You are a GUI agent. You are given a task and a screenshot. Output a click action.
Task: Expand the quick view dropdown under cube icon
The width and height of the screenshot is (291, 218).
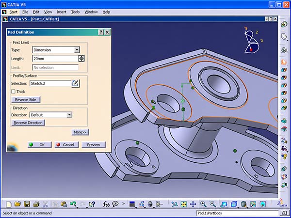click(238, 207)
